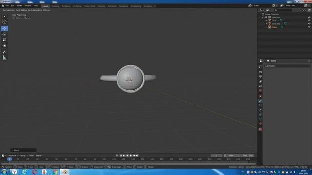
Task: Select the Rotate tool
Action: pos(4,34)
